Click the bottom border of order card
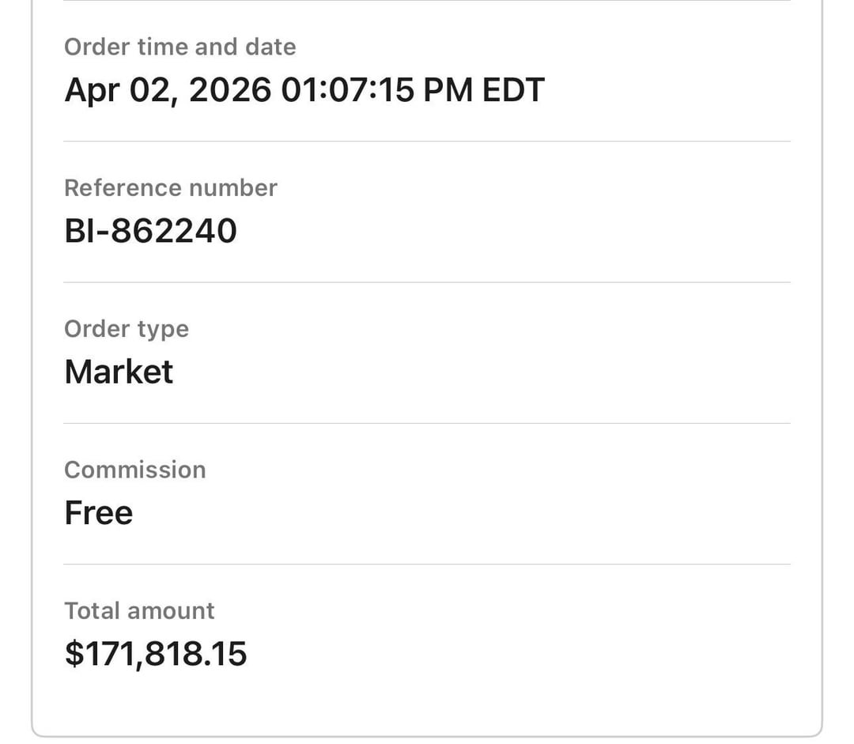854x744 pixels. pyautogui.click(x=427, y=736)
